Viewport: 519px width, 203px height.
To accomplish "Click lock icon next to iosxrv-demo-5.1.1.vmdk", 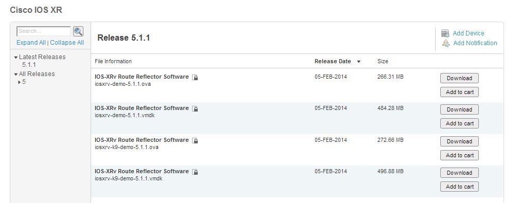I will point(195,109).
